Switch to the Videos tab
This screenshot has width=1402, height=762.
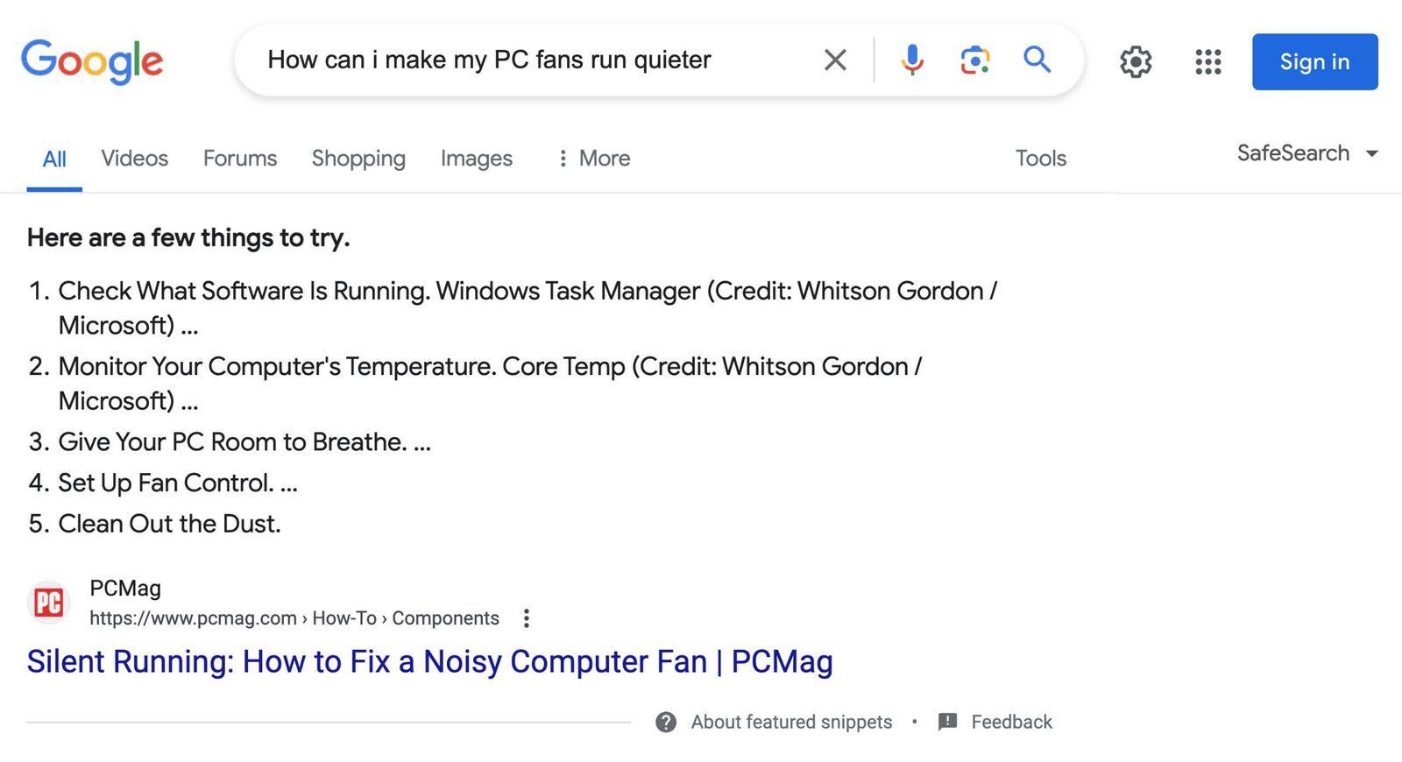click(134, 159)
